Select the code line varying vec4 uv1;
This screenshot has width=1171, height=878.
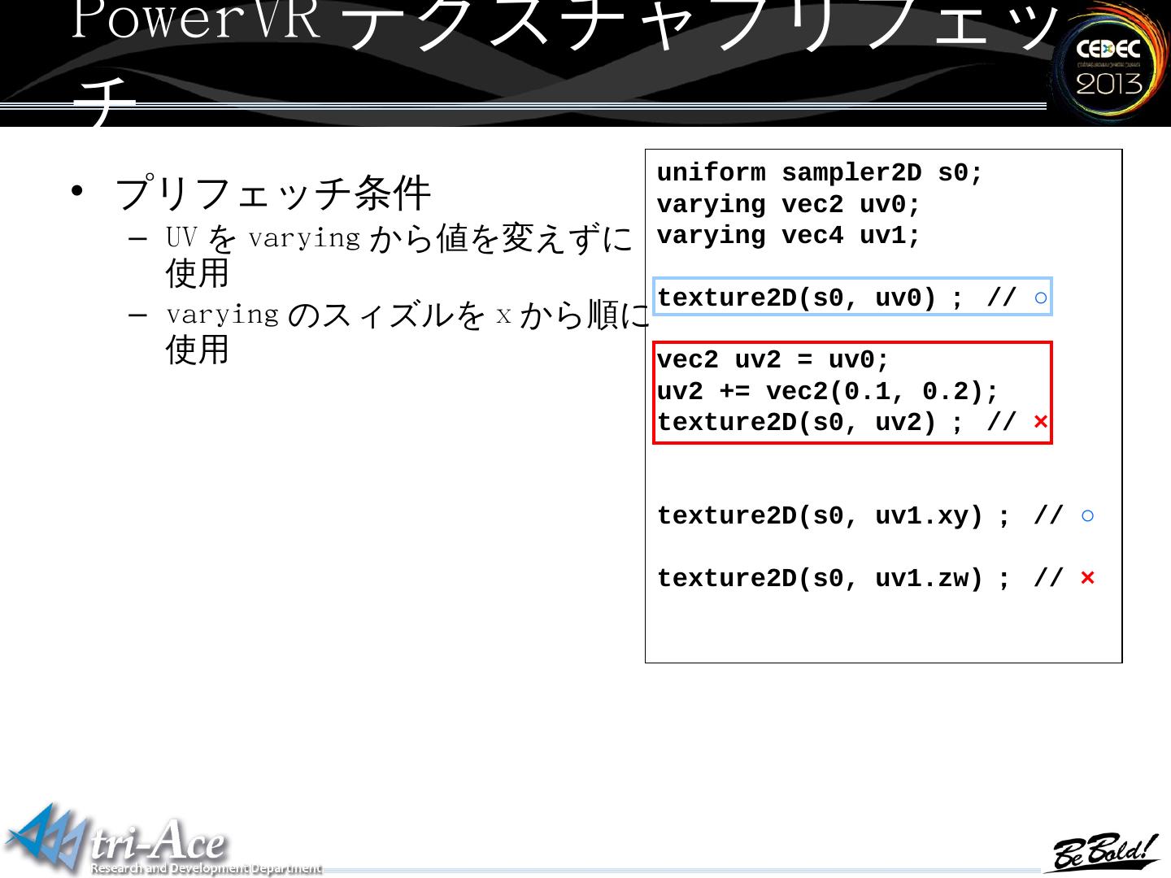click(x=789, y=236)
